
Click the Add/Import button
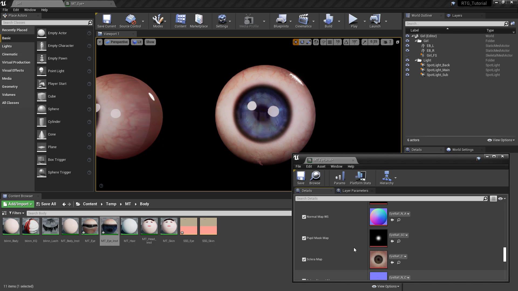[x=18, y=204]
